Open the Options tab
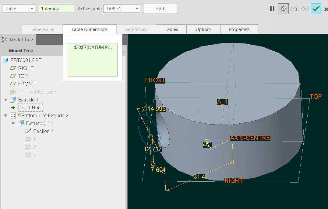 tap(203, 29)
